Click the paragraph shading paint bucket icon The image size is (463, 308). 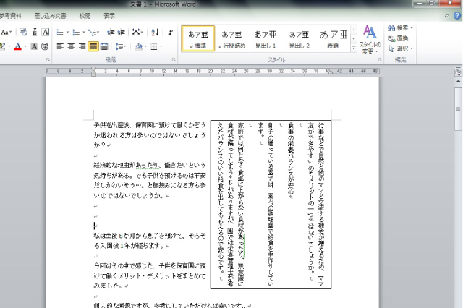(x=138, y=46)
